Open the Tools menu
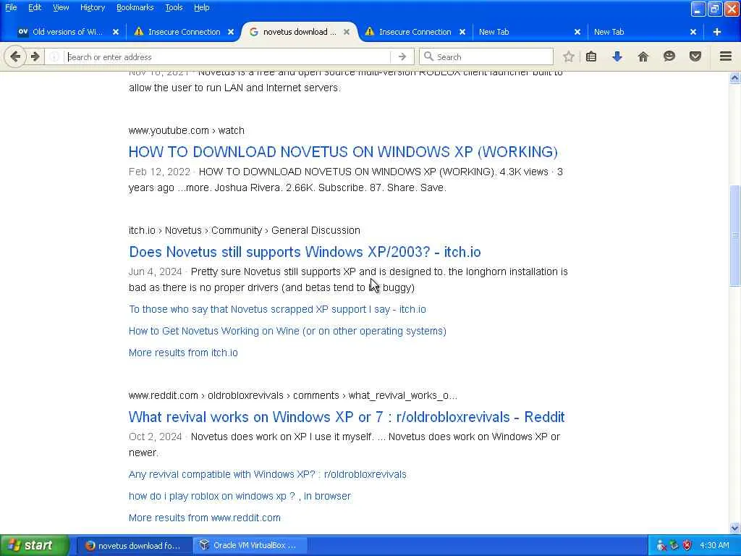 tap(174, 7)
